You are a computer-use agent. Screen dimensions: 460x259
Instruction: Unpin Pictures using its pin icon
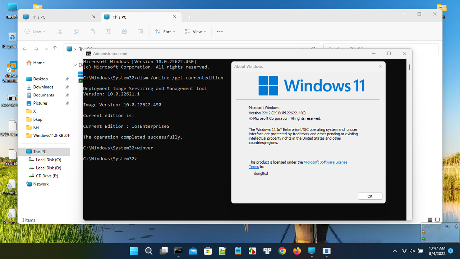pyautogui.click(x=67, y=103)
